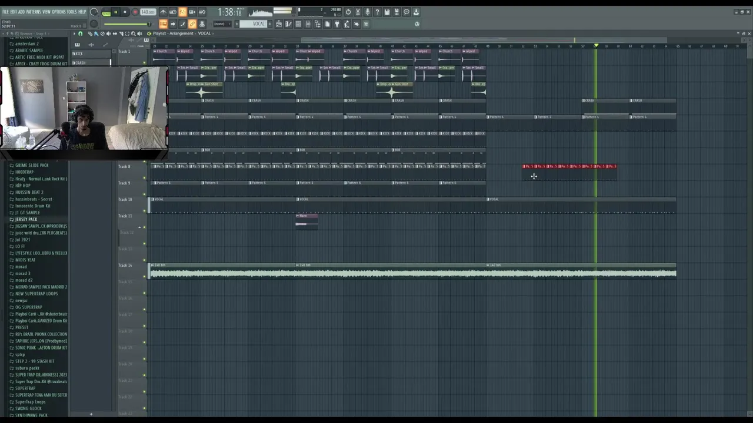
Task: Open the HELP menu
Action: [x=82, y=12]
